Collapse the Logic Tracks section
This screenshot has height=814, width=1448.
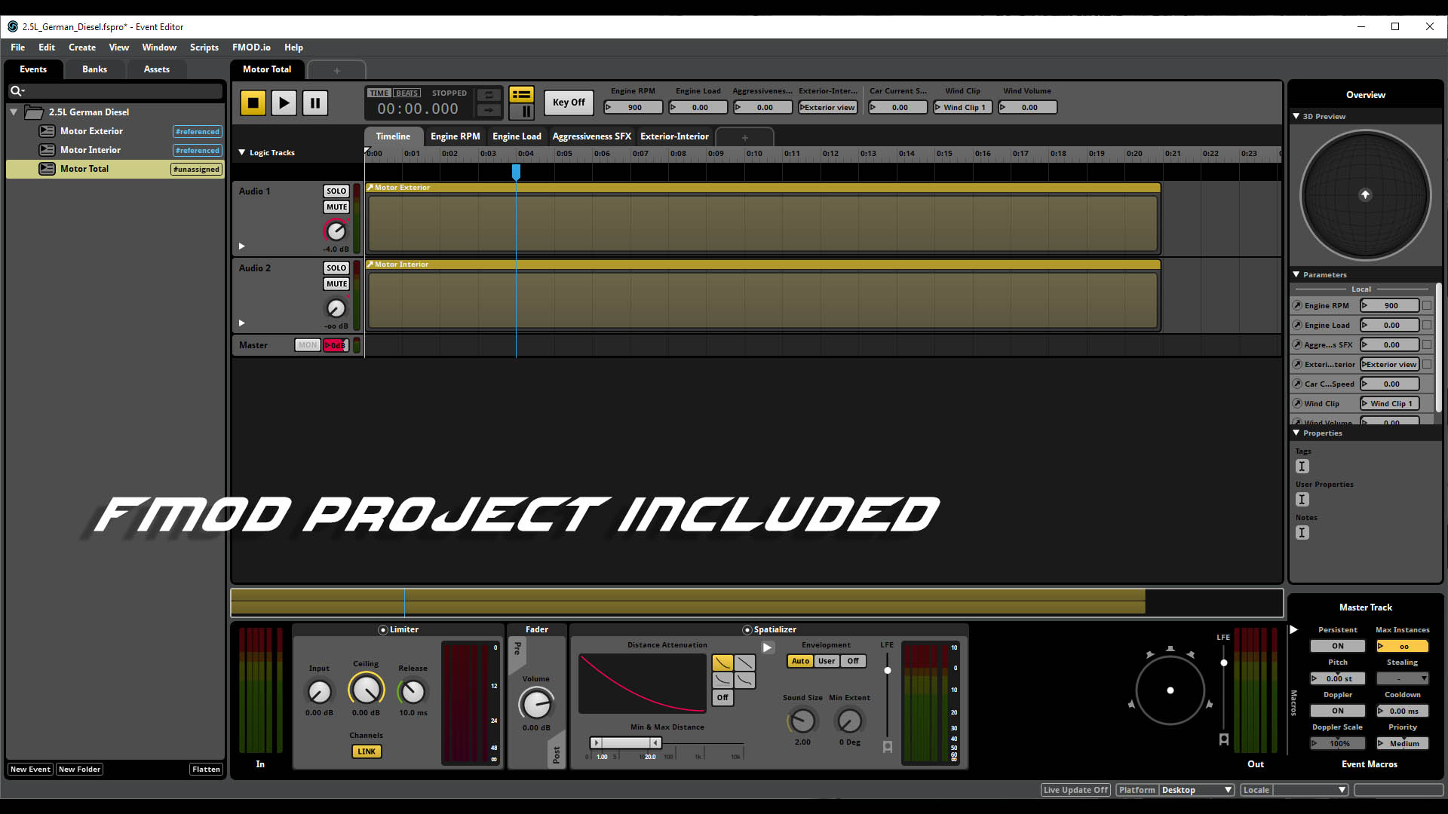click(x=242, y=152)
